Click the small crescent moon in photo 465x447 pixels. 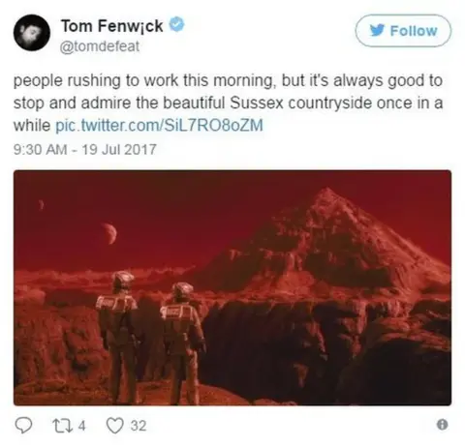click(x=41, y=205)
